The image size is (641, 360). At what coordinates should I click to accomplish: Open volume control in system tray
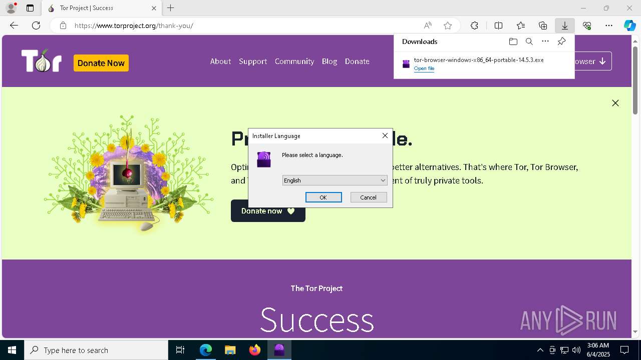[576, 350]
